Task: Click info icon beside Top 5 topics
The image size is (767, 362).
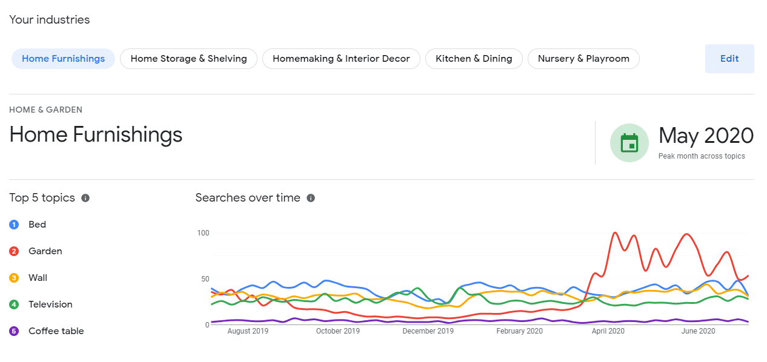Action: tap(85, 198)
